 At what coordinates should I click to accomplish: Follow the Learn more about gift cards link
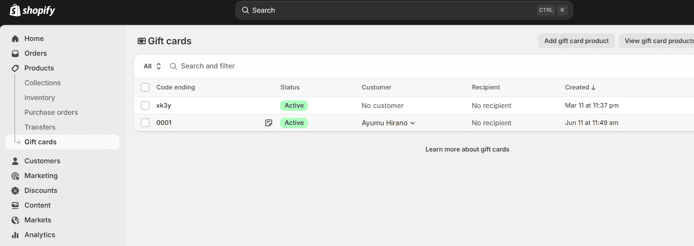pyautogui.click(x=467, y=149)
